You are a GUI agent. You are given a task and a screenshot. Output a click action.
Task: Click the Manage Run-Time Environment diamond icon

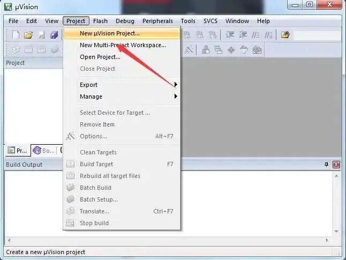[231, 50]
